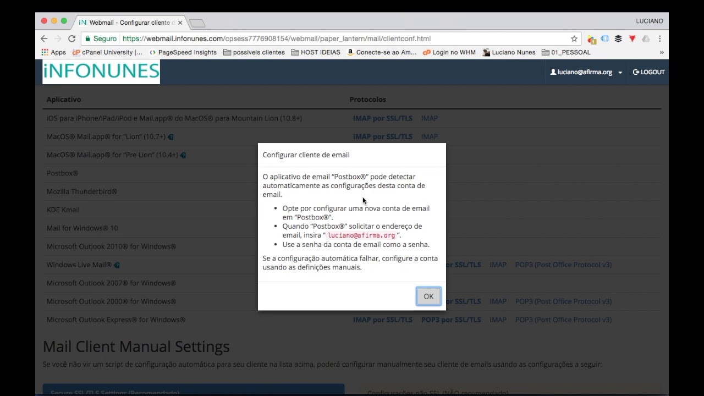Screen dimensions: 704x396
Task: Open the PageSpeed Insights bookmark
Action: coord(183,52)
